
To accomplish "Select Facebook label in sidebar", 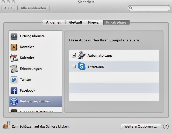I will (27, 91).
